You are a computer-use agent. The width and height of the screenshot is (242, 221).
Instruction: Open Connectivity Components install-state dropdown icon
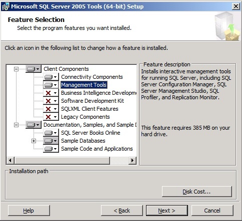[x=51, y=77]
